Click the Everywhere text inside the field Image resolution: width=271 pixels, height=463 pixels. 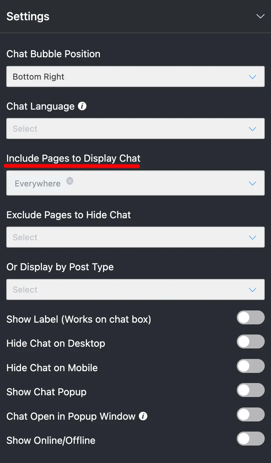[38, 183]
